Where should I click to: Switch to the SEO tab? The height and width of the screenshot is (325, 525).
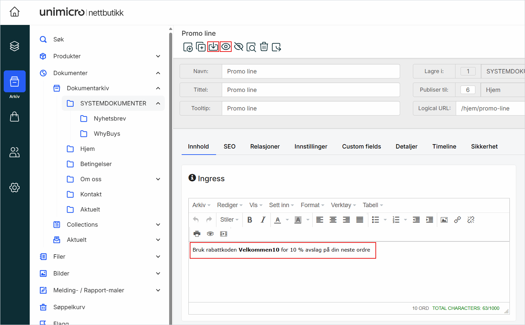click(229, 147)
